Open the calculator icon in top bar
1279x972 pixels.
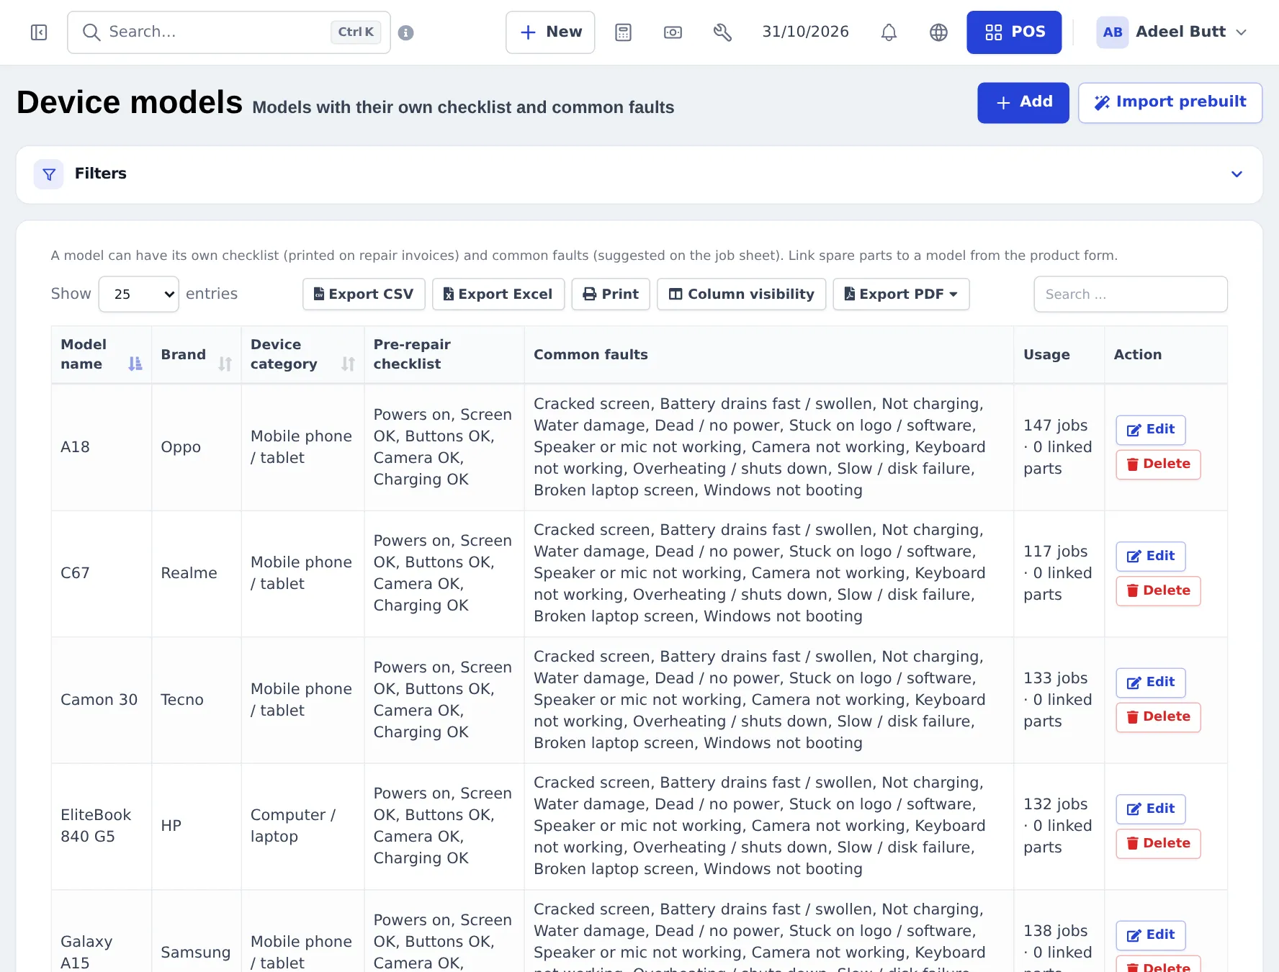[x=624, y=32]
